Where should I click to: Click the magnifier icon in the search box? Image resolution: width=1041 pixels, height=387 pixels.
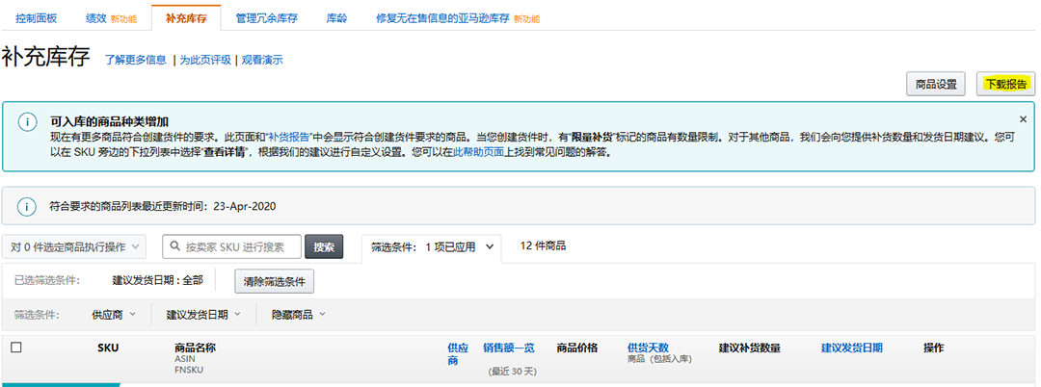(175, 247)
